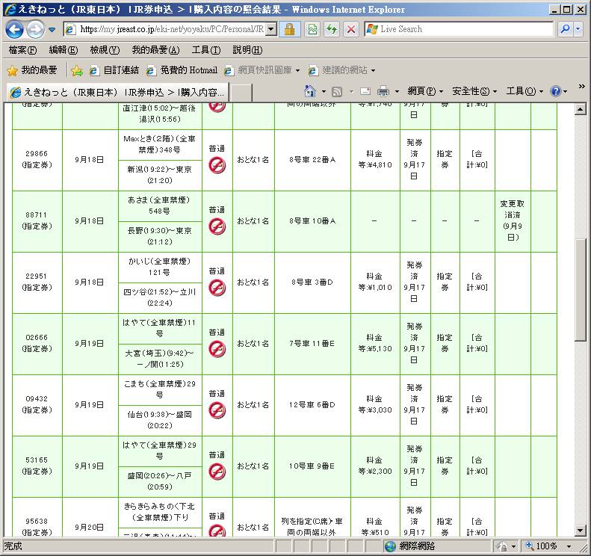
Task: Open the 檔案(F) menu
Action: [x=22, y=50]
